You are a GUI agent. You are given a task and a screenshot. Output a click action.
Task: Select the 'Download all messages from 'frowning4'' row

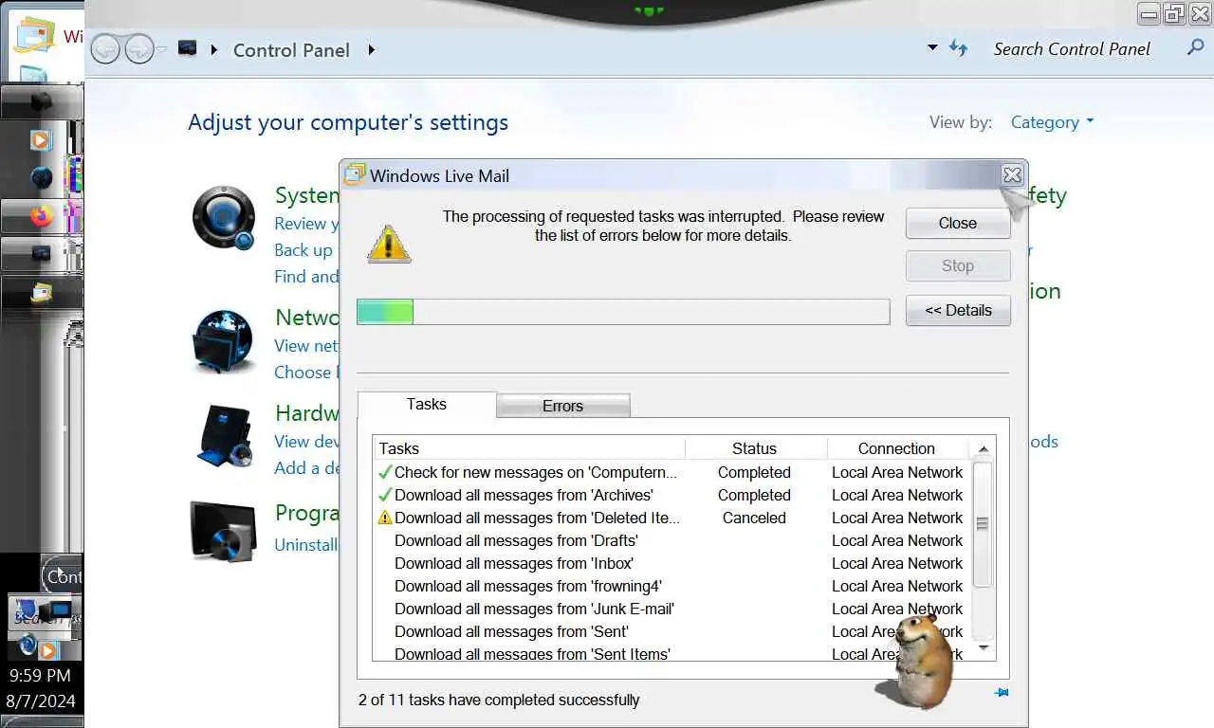pyautogui.click(x=672, y=586)
